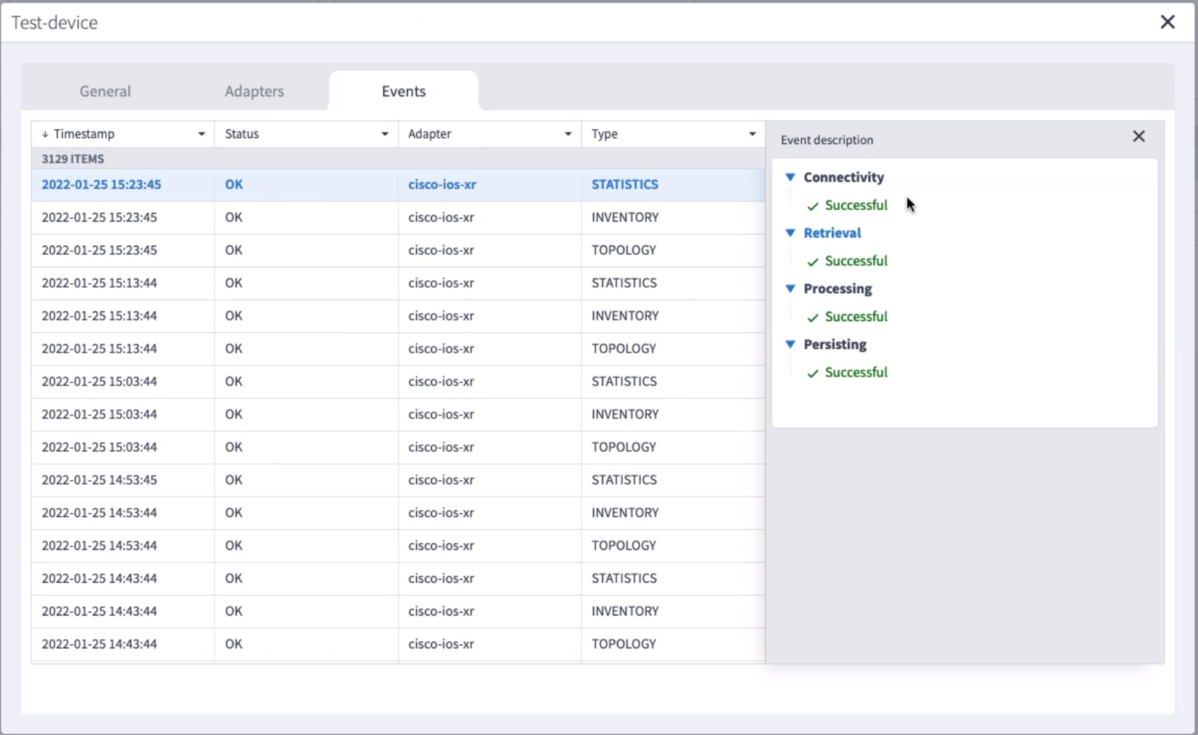Dismiss the Event description panel

[1139, 136]
